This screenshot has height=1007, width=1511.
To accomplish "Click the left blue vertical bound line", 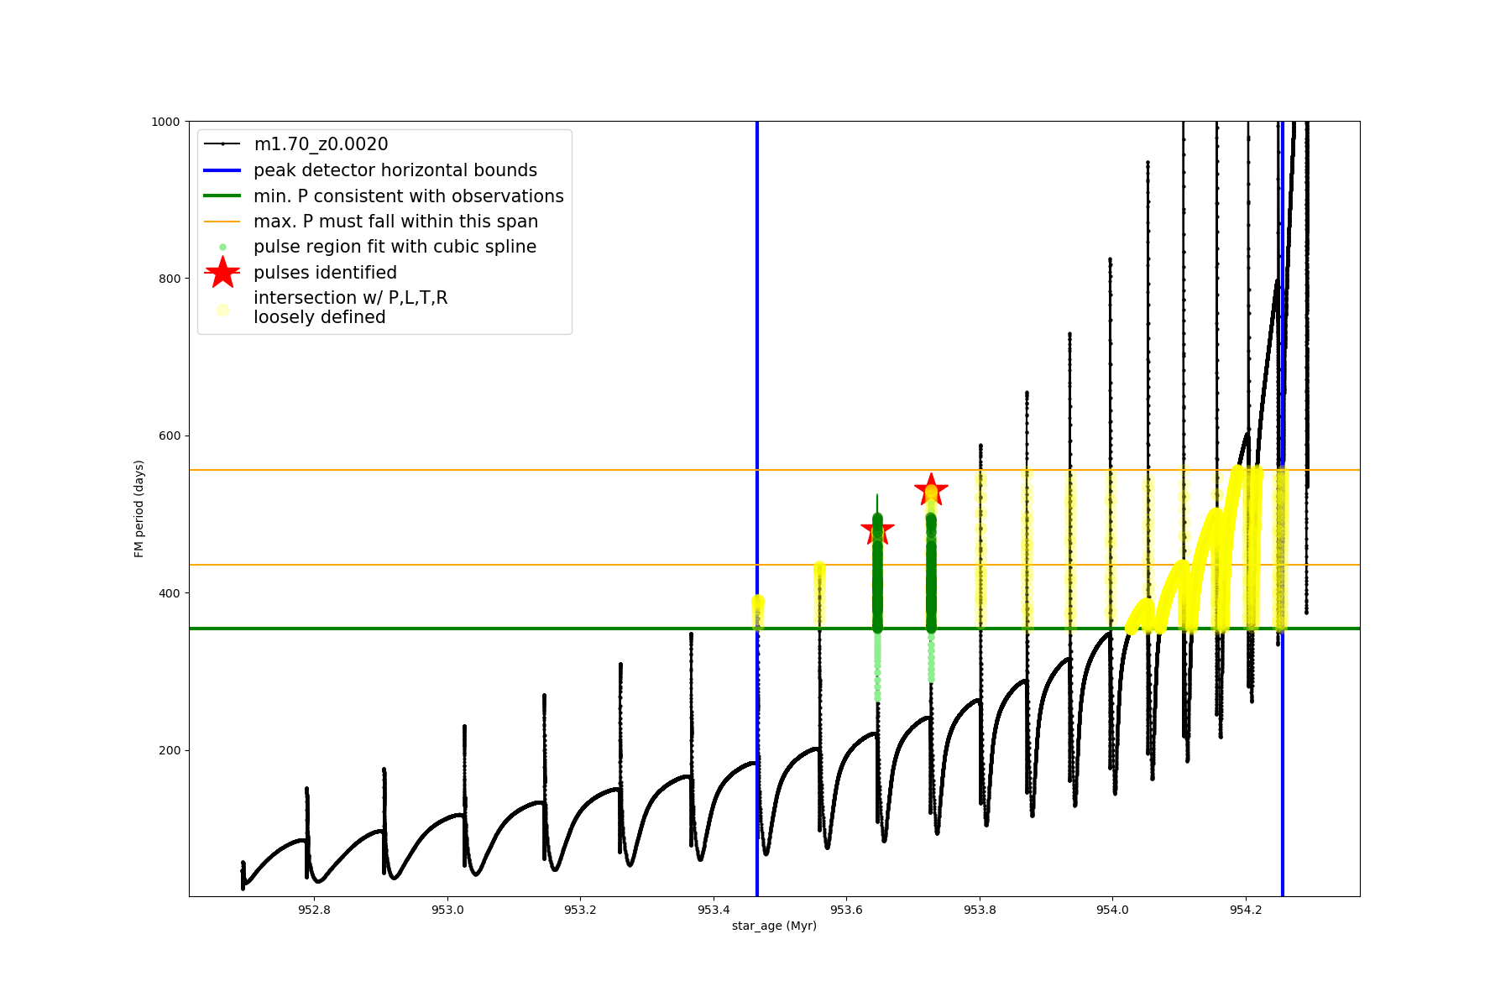I will (757, 378).
